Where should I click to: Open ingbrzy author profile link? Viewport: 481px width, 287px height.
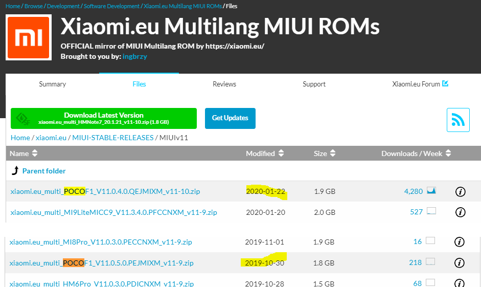pyautogui.click(x=134, y=56)
